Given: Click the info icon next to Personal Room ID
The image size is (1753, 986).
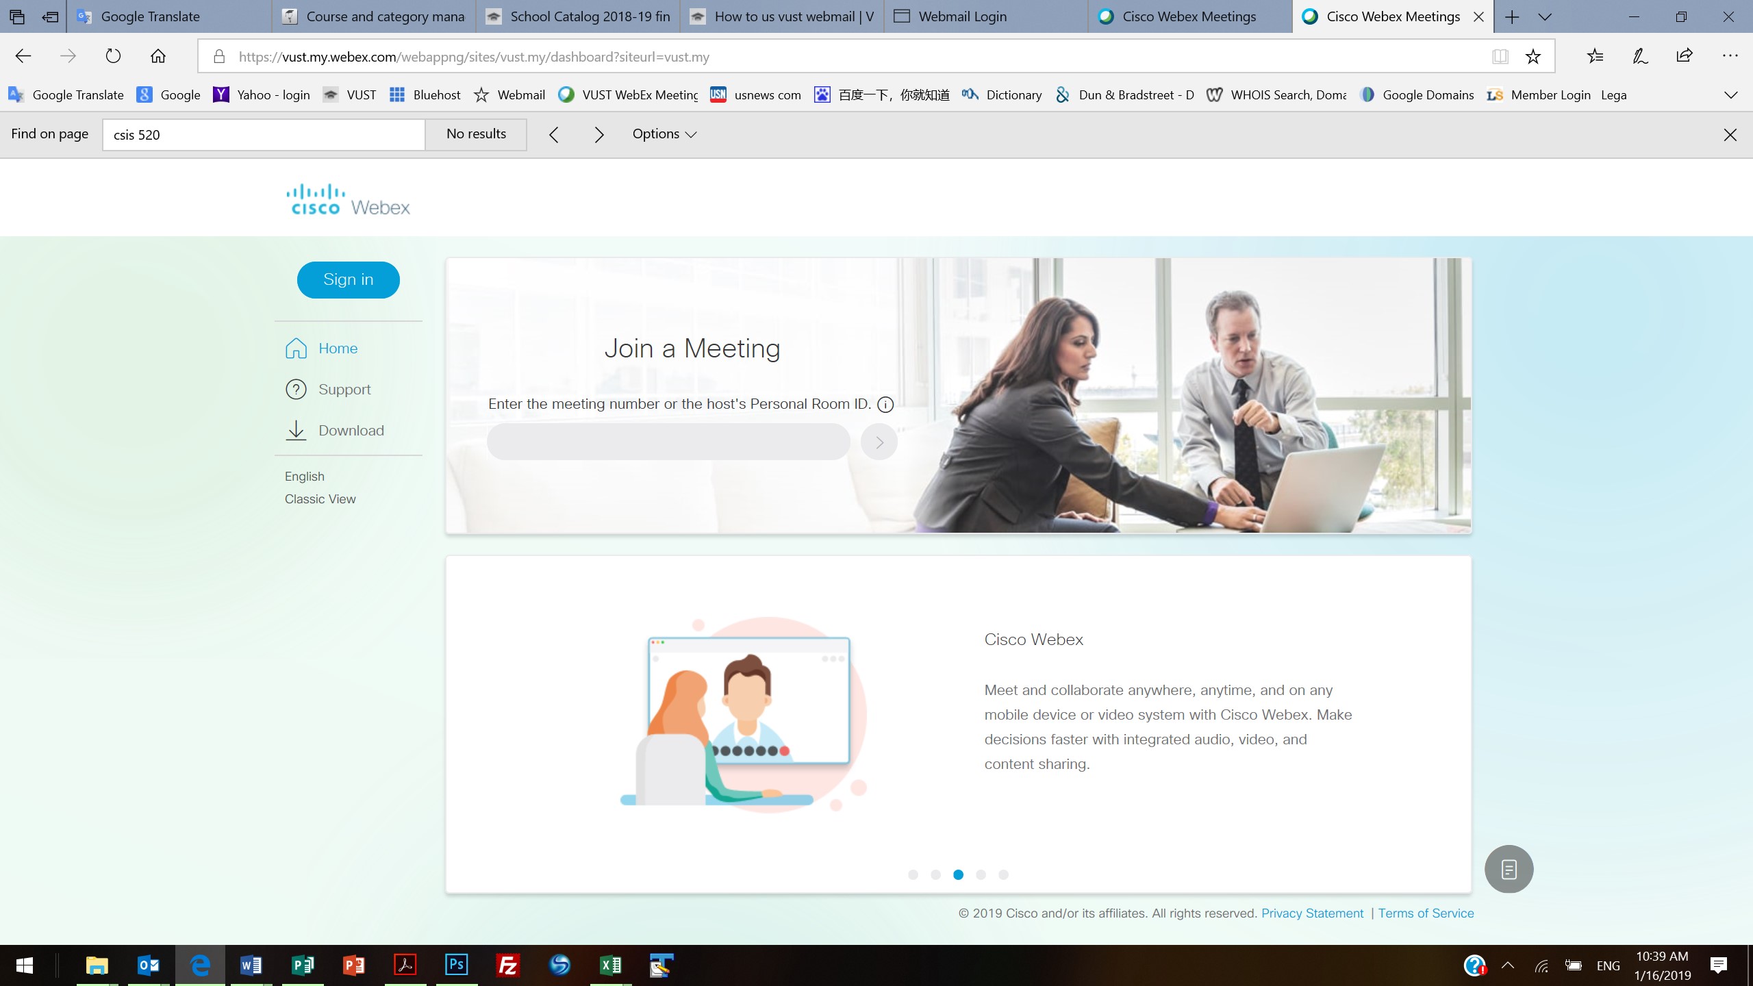Looking at the screenshot, I should coord(885,405).
